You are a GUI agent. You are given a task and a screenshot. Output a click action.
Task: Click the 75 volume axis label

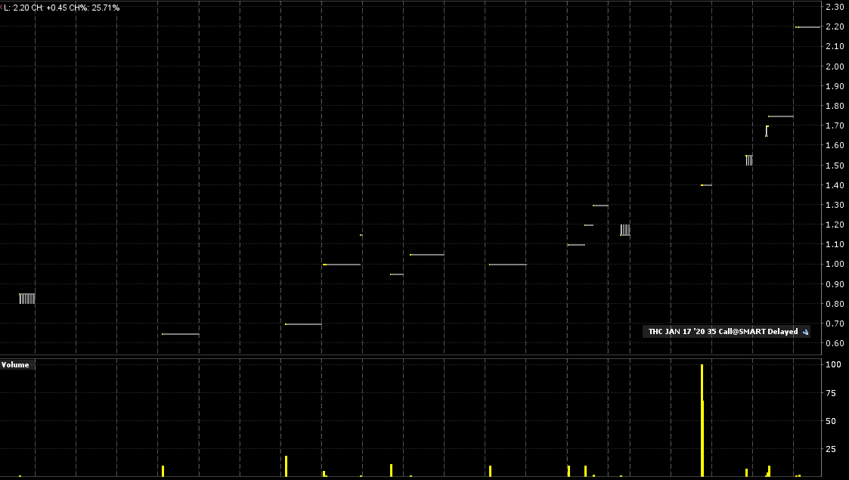coord(831,393)
